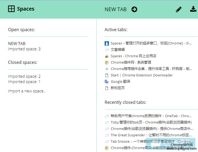
Task: Click the favicon beside Tab Snooze entry
Action: [107, 142]
